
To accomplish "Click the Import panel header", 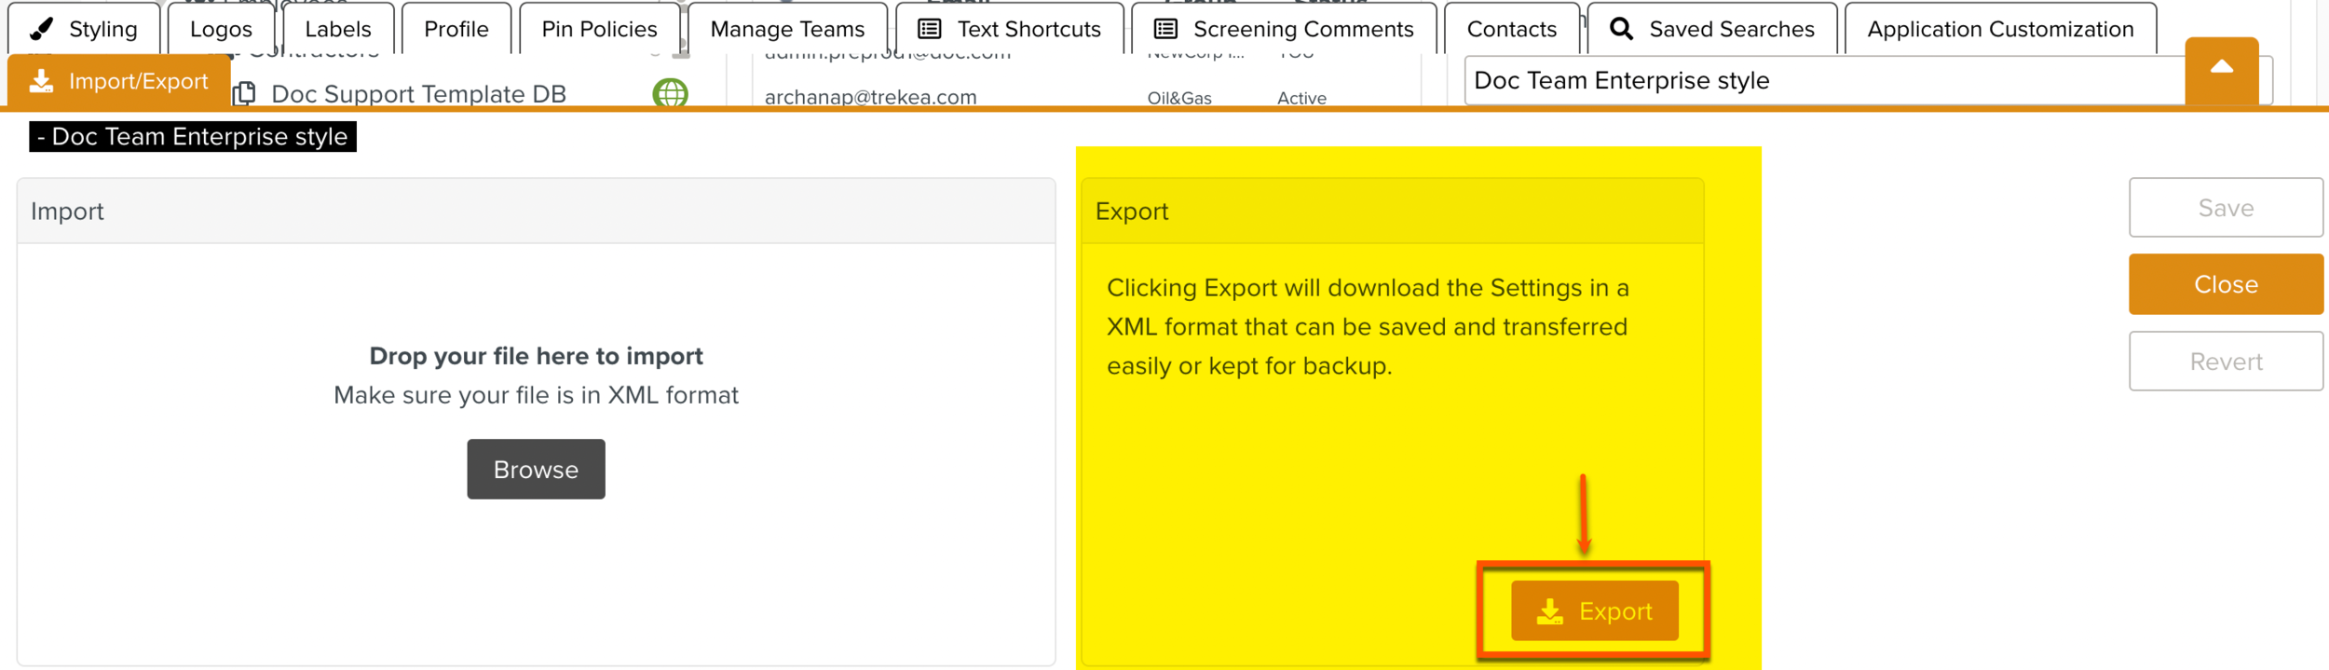I will point(536,211).
